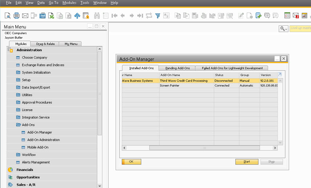
Task: Expand the Financials module
Action: click(x=25, y=170)
